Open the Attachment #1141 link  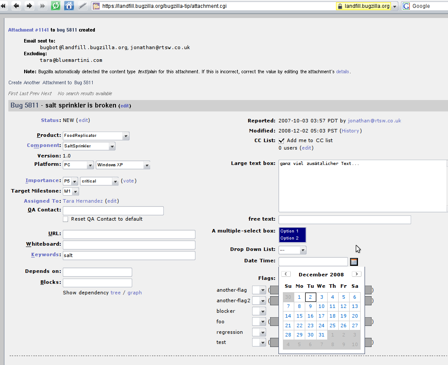coord(29,30)
